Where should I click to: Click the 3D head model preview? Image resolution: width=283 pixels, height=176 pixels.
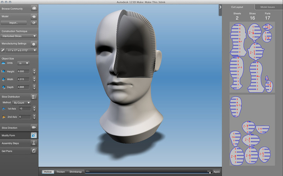pos(129,76)
